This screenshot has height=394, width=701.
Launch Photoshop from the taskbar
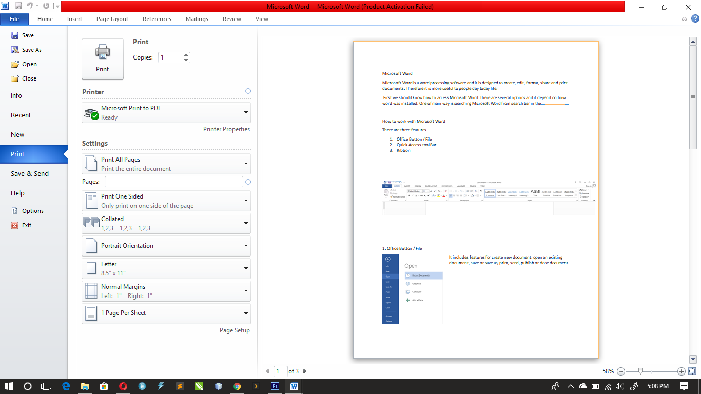pyautogui.click(x=275, y=385)
